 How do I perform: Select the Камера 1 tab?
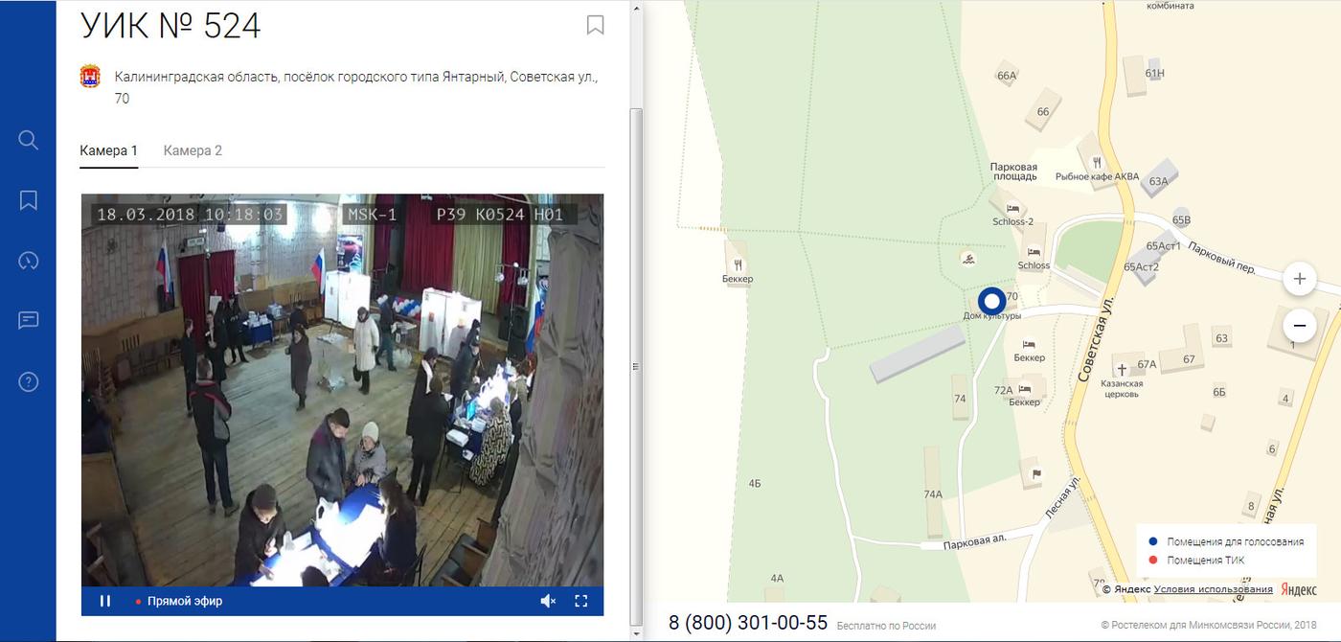109,150
